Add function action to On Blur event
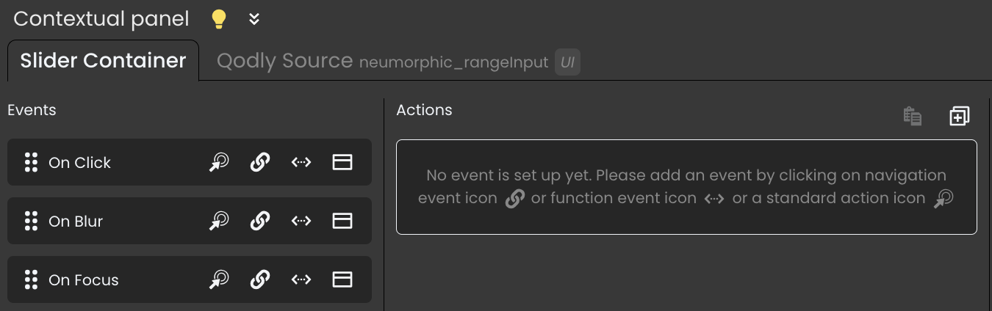The height and width of the screenshot is (311, 992). [301, 221]
